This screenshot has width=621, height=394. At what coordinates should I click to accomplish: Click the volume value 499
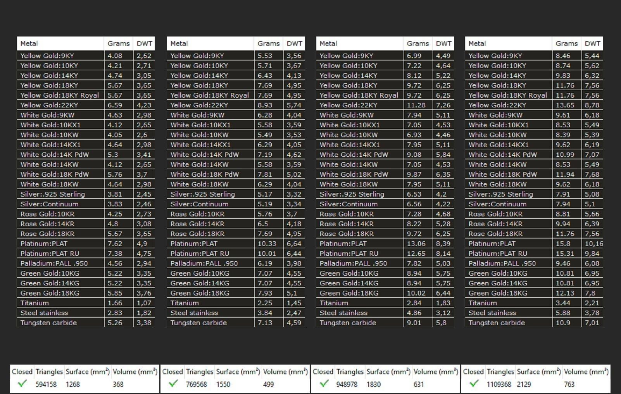[269, 384]
